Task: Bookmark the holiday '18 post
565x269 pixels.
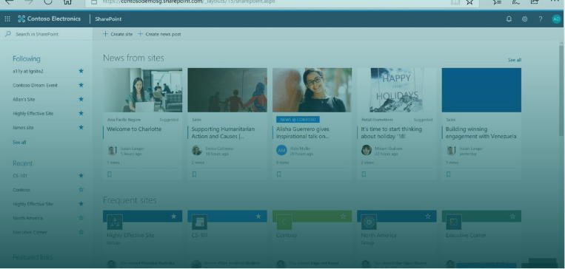Action: click(364, 174)
